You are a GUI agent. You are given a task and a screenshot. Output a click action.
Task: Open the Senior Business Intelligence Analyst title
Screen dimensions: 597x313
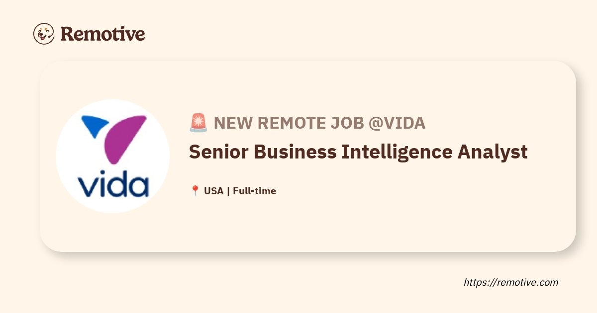(x=358, y=152)
